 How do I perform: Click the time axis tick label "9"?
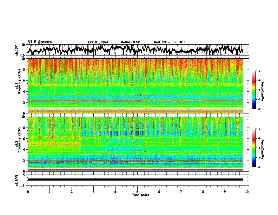[x=225, y=192]
